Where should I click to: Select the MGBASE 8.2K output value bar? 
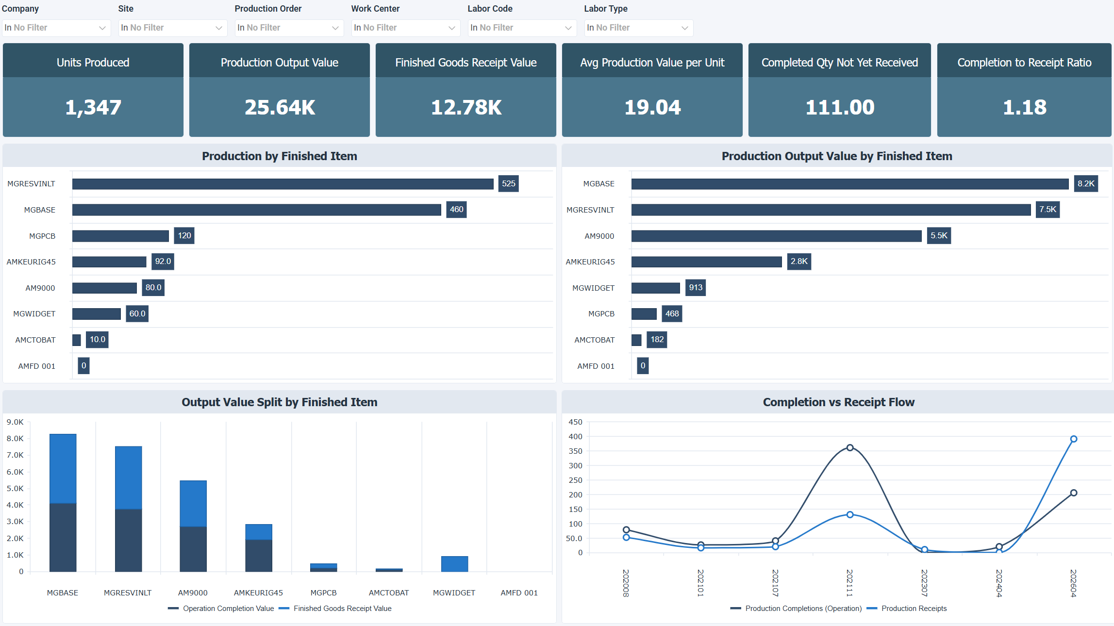[849, 184]
